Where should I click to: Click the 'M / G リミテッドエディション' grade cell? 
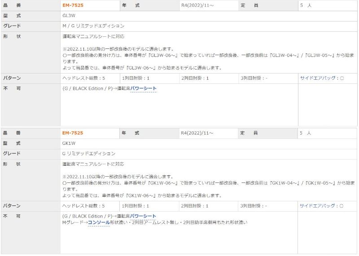pos(93,26)
